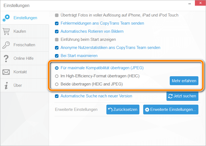Viewport: 206px width, 146px height.
Task: Click the gears icon beside Einstellungen
Action: [6, 18]
